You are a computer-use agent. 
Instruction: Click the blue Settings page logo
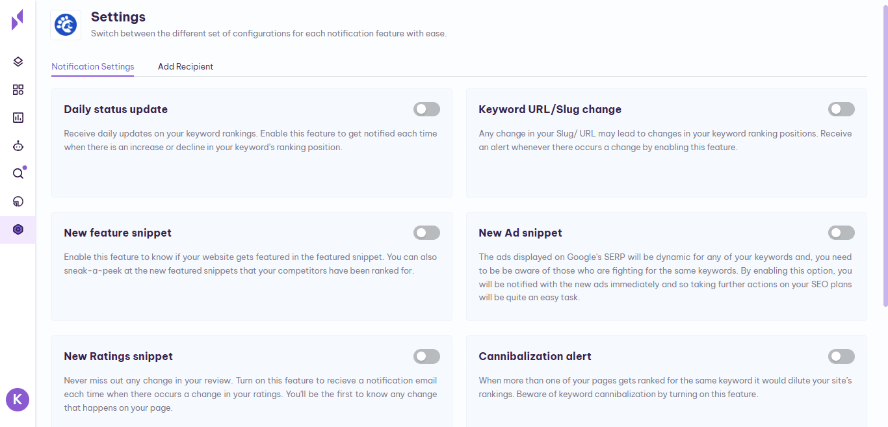(66, 25)
